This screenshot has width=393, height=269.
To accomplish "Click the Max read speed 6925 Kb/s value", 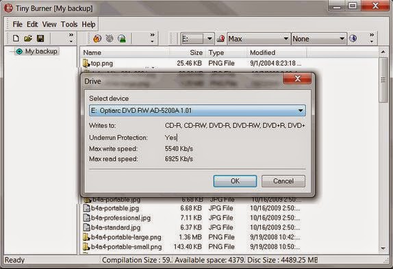I will (179, 159).
